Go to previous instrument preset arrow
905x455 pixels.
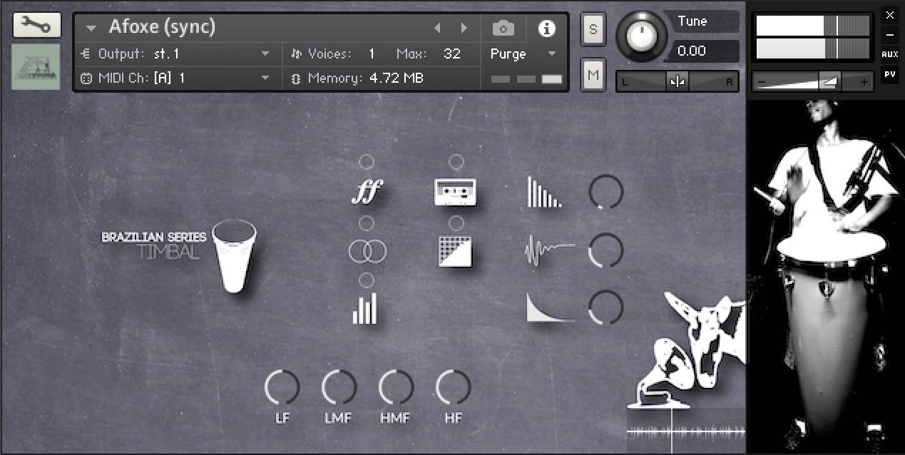click(437, 28)
